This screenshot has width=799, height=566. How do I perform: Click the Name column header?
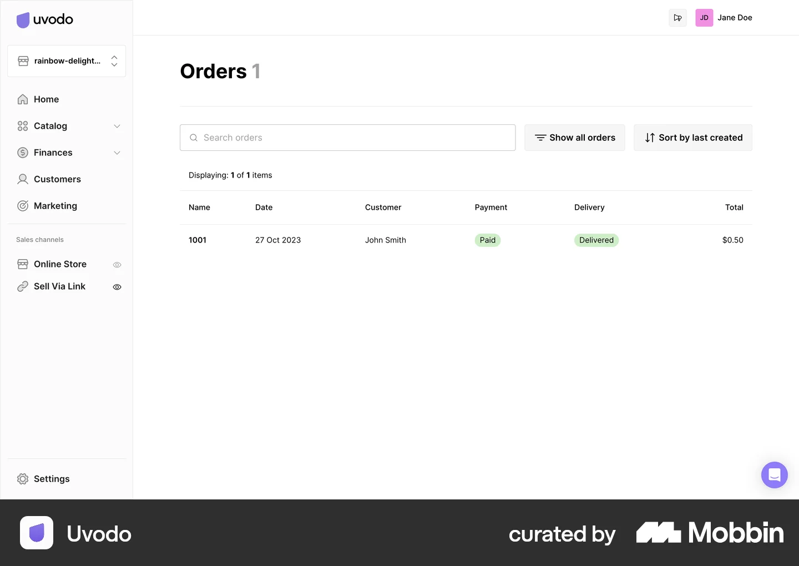coord(199,208)
